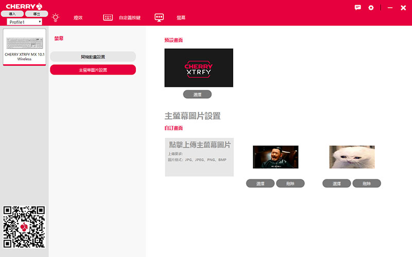412x257 pixels.
Task: Click the 導出 export button
Action: tap(37, 14)
